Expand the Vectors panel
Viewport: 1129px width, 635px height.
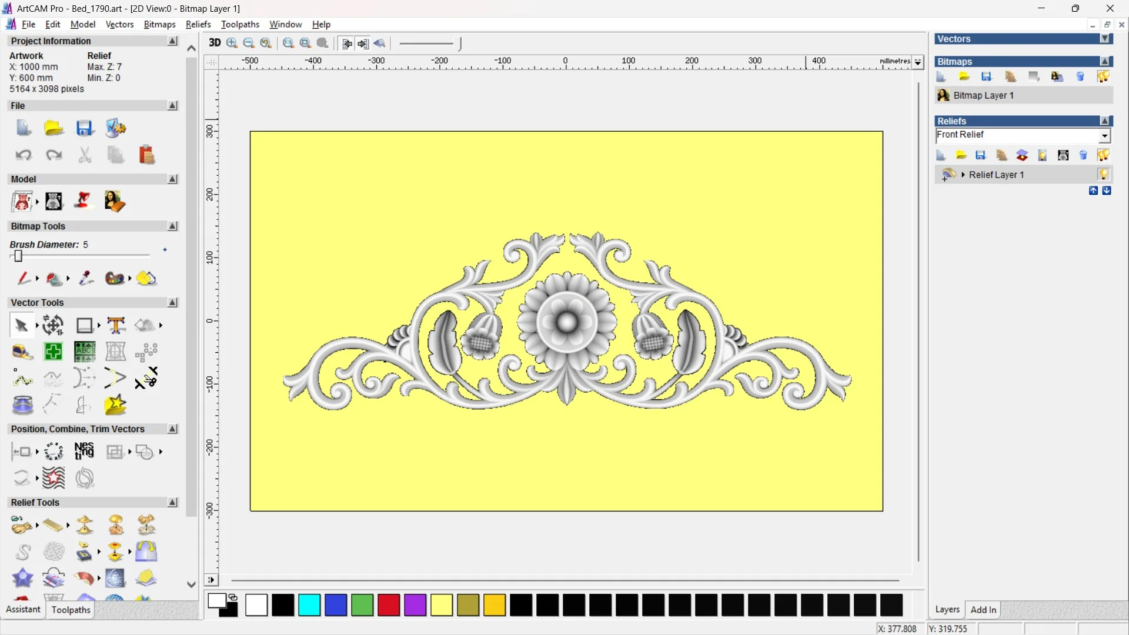[1105, 39]
